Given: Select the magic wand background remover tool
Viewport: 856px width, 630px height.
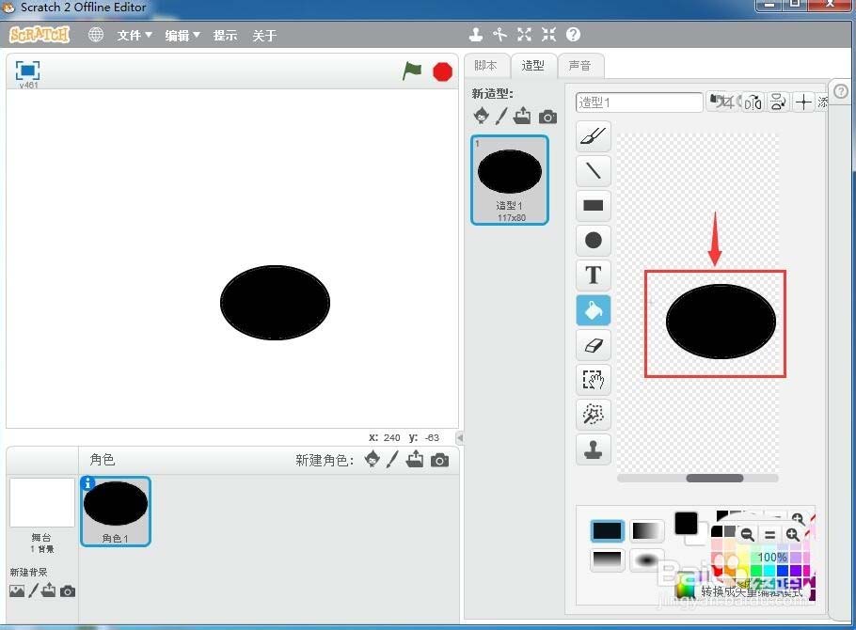Looking at the screenshot, I should tap(593, 415).
